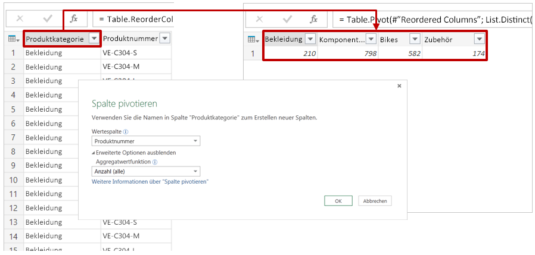The image size is (535, 255).
Task: Open Komponent... column filter dropdown
Action: (371, 39)
